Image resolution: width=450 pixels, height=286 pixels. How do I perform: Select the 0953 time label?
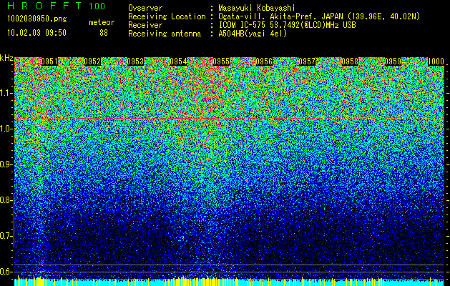tap(135, 61)
